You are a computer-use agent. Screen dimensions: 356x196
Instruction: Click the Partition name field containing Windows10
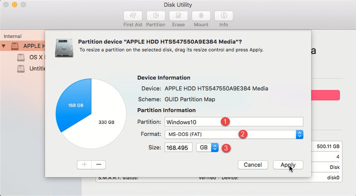pyautogui.click(x=234, y=122)
